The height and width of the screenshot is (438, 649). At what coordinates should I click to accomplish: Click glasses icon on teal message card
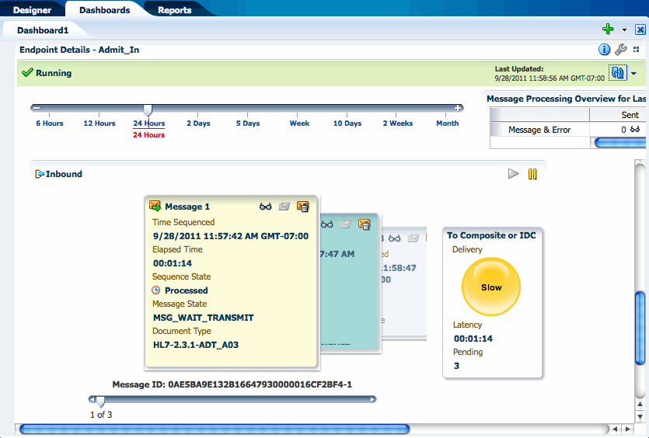pos(327,224)
